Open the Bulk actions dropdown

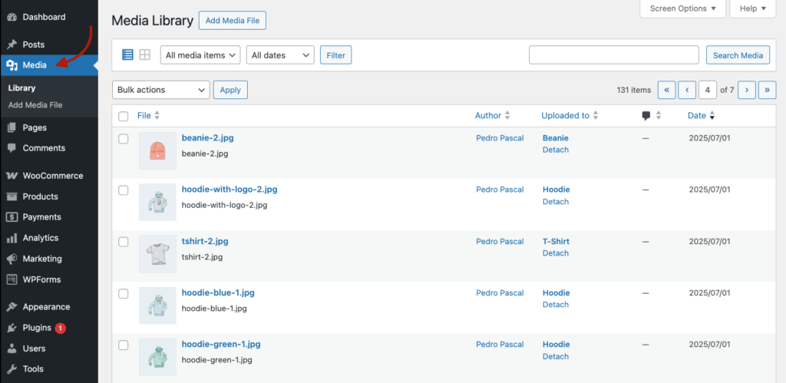161,91
